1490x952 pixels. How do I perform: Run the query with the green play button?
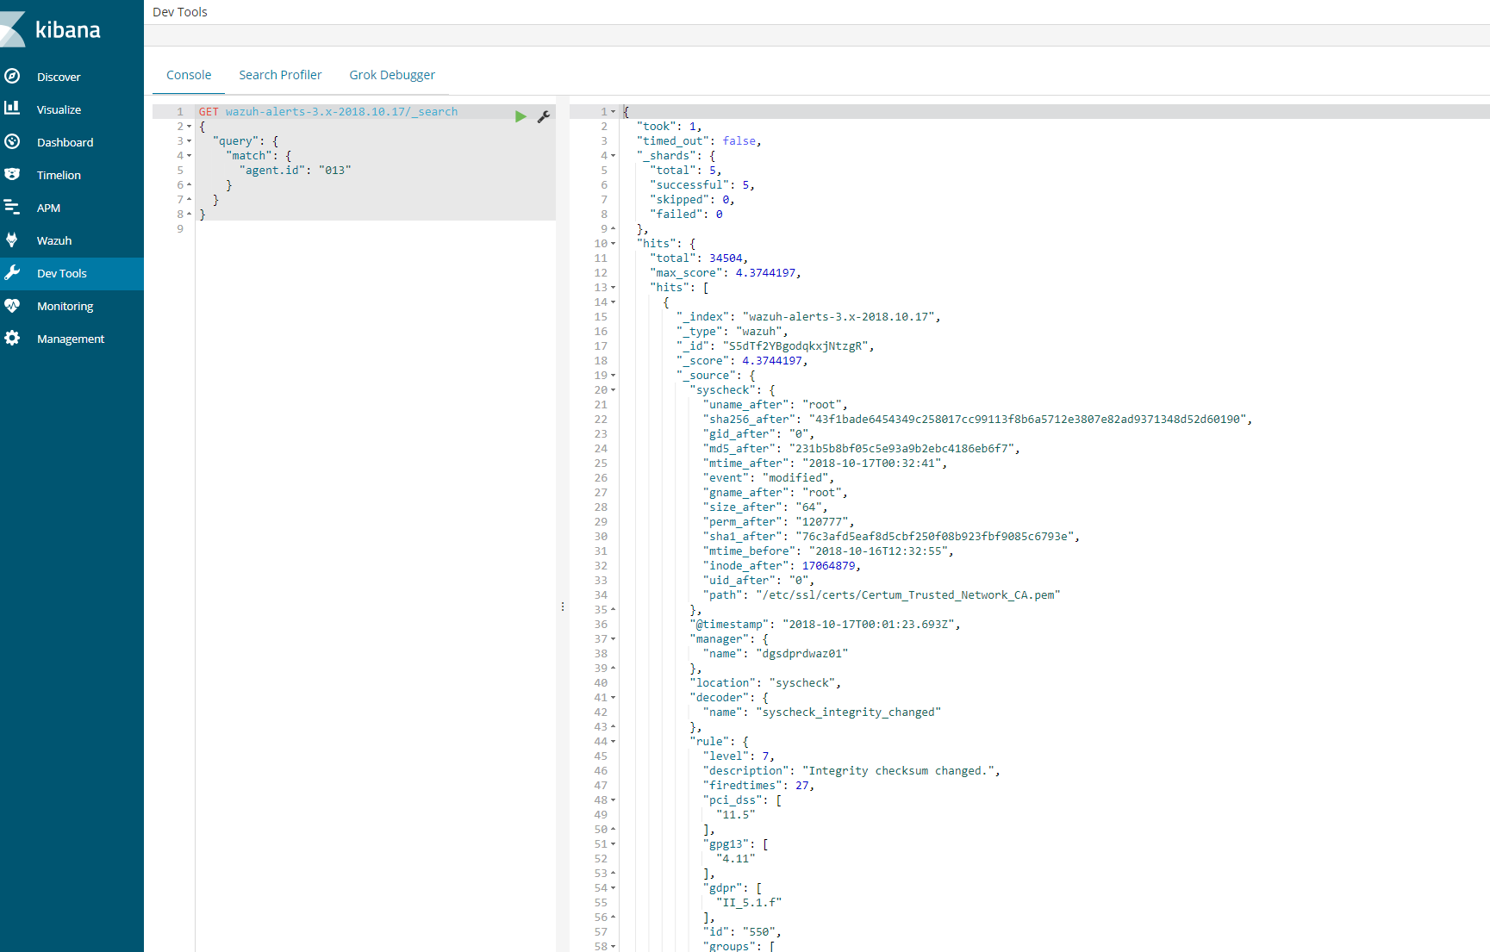point(521,116)
